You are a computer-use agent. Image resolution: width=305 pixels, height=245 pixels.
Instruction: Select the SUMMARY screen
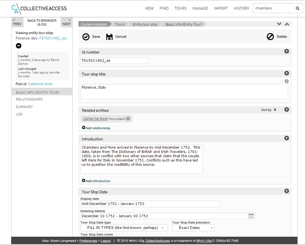(24, 107)
